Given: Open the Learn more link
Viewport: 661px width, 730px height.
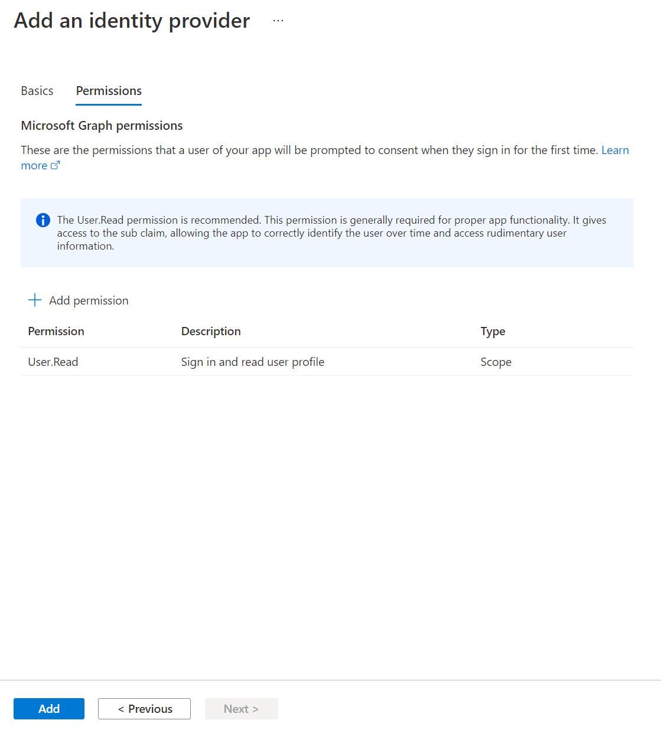Looking at the screenshot, I should [615, 150].
